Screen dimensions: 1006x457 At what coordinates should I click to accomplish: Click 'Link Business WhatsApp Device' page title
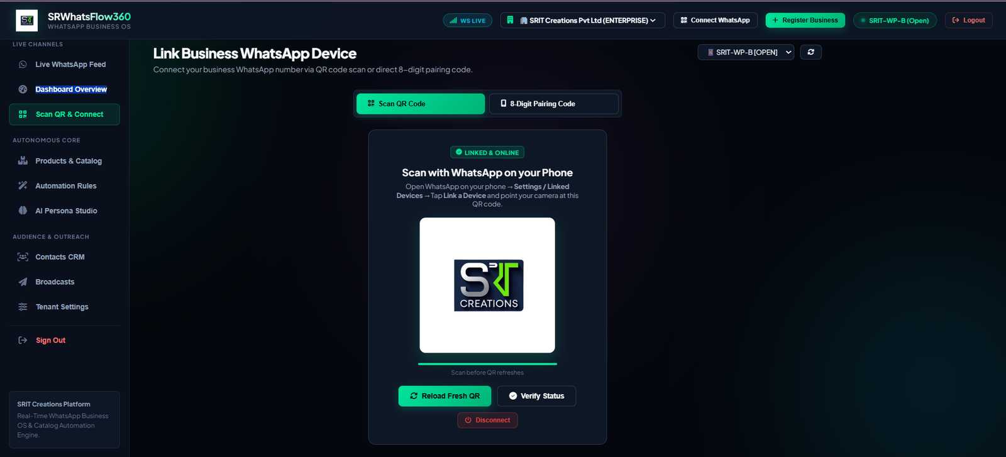coord(255,53)
